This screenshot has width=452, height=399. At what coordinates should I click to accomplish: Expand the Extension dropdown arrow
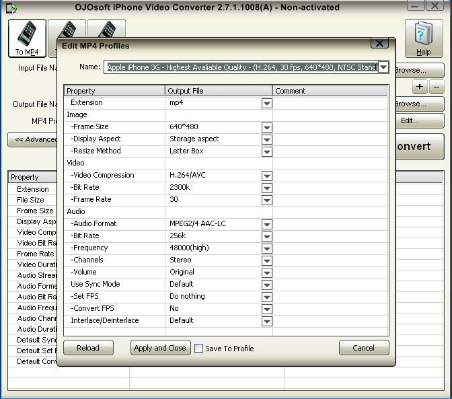[x=267, y=103]
